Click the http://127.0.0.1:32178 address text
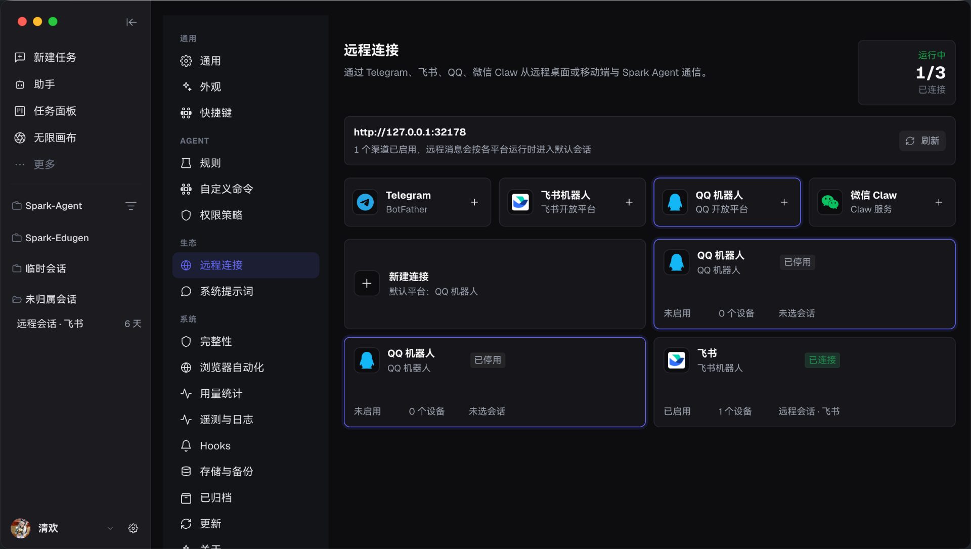Screen dimensions: 971x549 click(x=410, y=132)
